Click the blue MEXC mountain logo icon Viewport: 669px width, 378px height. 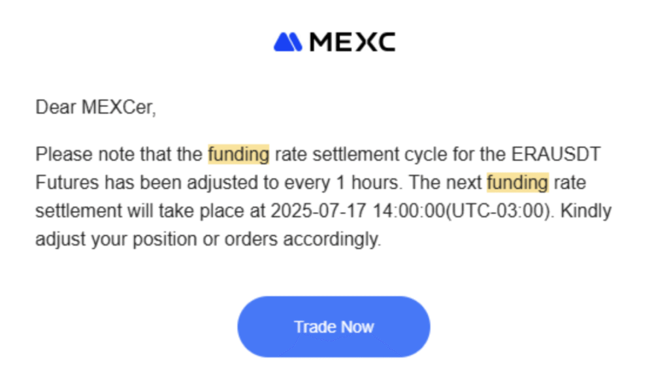coord(287,42)
